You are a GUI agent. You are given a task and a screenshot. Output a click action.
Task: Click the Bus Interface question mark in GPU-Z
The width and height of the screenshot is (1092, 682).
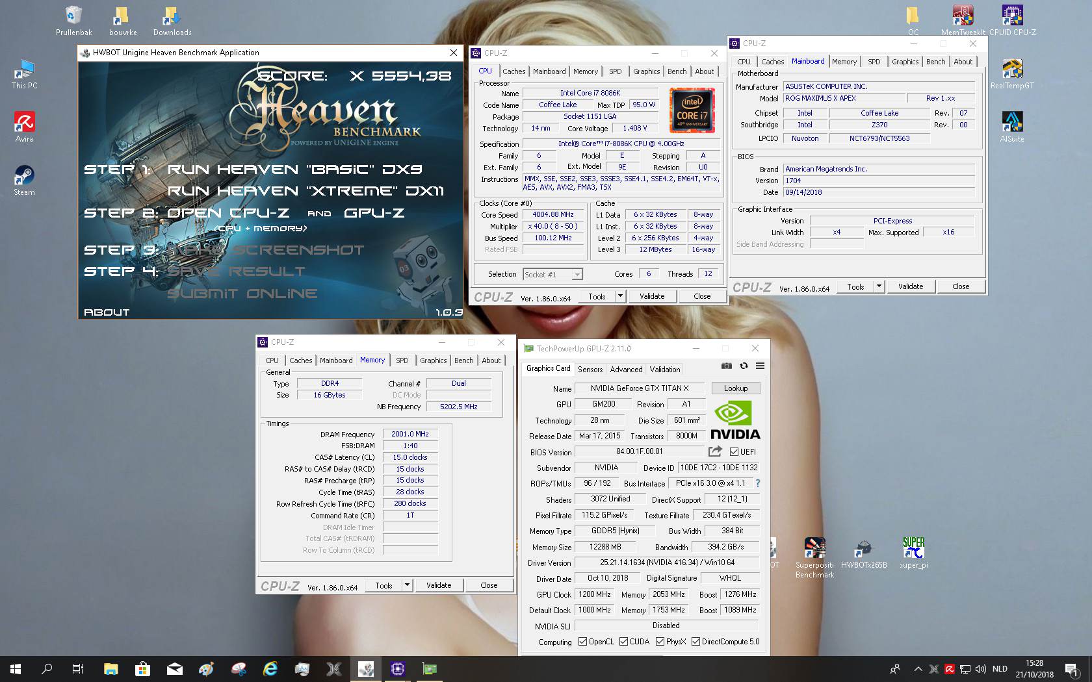[758, 483]
